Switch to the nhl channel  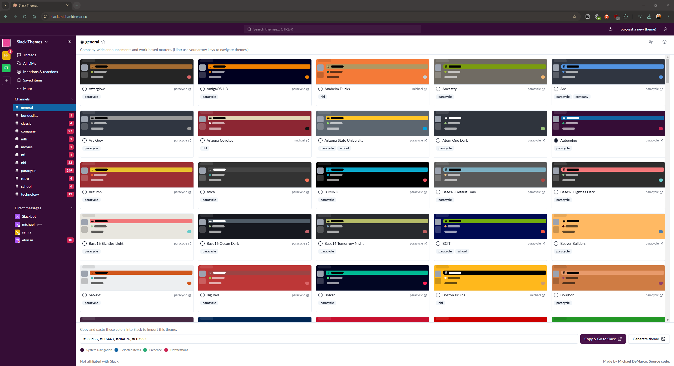click(x=44, y=163)
